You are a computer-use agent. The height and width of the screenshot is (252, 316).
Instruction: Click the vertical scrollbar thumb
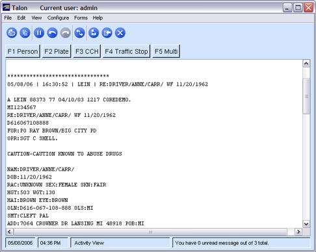306,96
